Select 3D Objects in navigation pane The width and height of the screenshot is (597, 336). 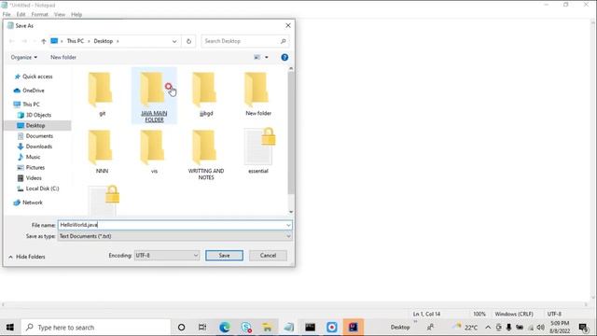point(35,115)
